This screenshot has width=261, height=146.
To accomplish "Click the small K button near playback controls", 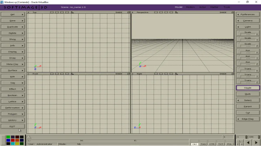I will pyautogui.click(x=242, y=144).
